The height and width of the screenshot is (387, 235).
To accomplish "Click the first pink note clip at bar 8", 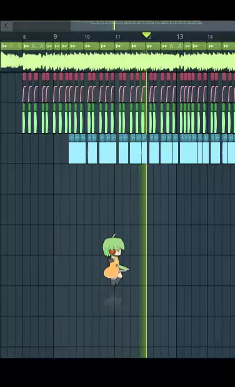I will (x=24, y=77).
